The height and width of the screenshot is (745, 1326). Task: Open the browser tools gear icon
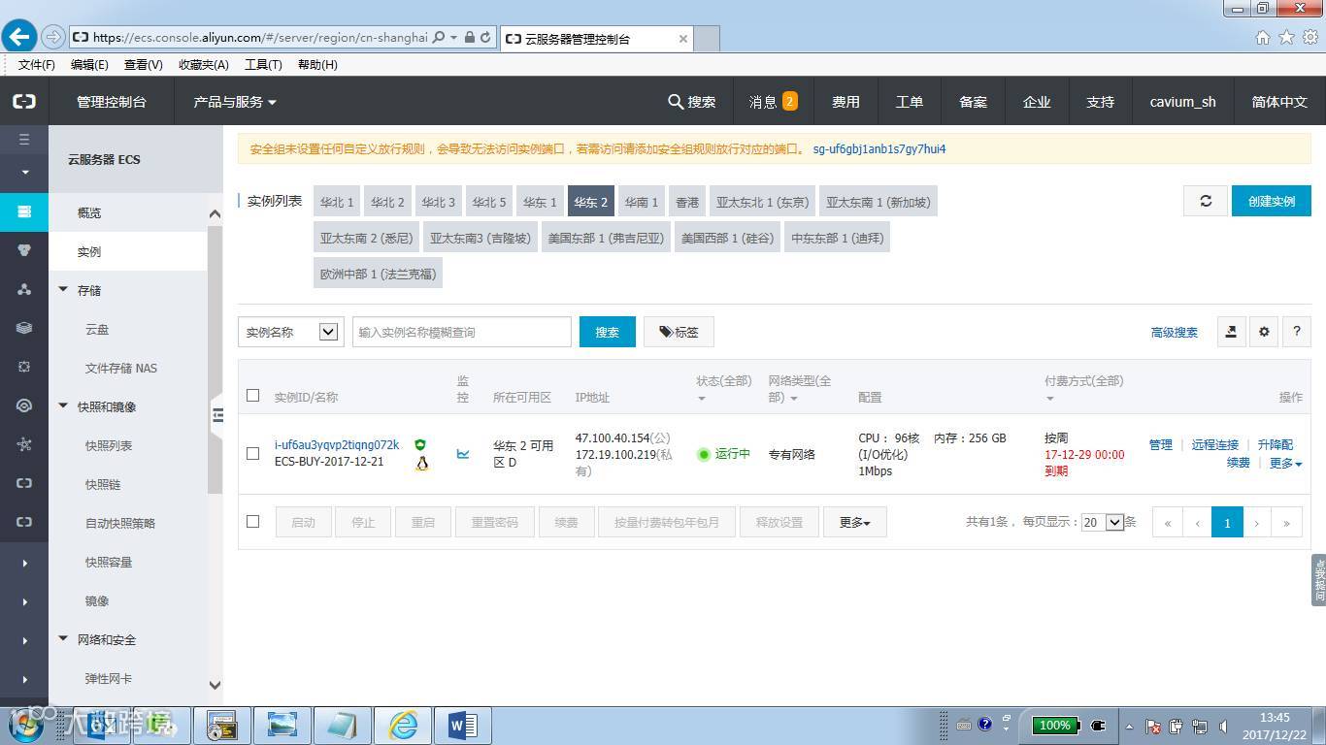[1310, 37]
